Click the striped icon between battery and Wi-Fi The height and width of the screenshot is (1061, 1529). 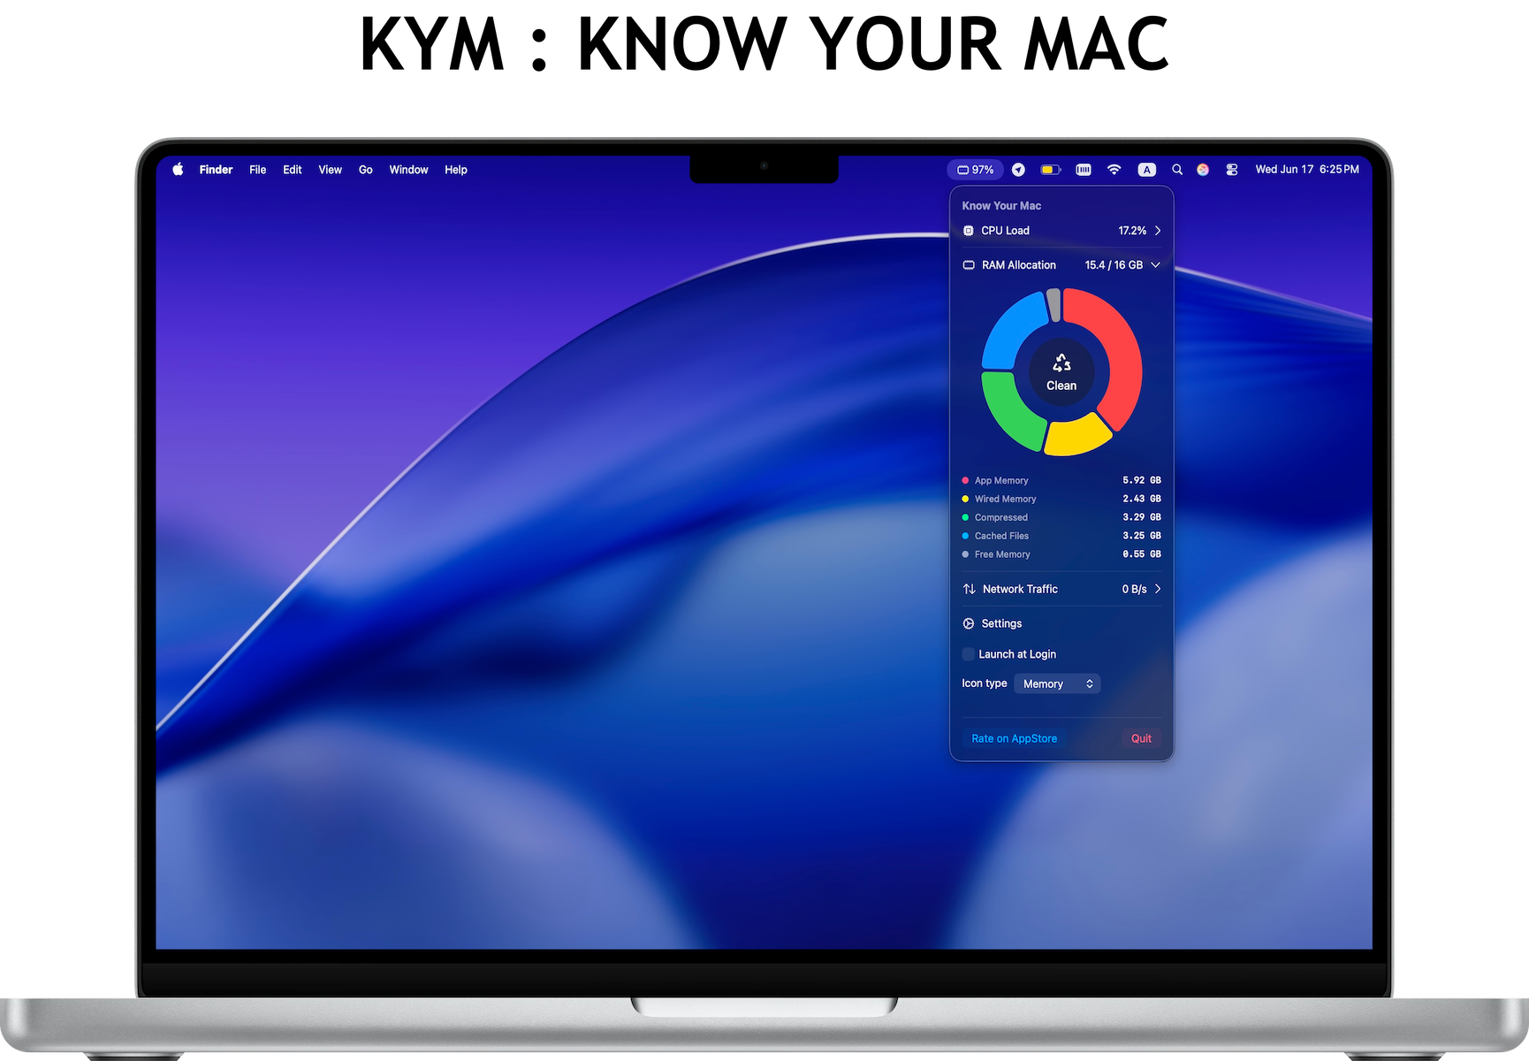[x=1084, y=170]
